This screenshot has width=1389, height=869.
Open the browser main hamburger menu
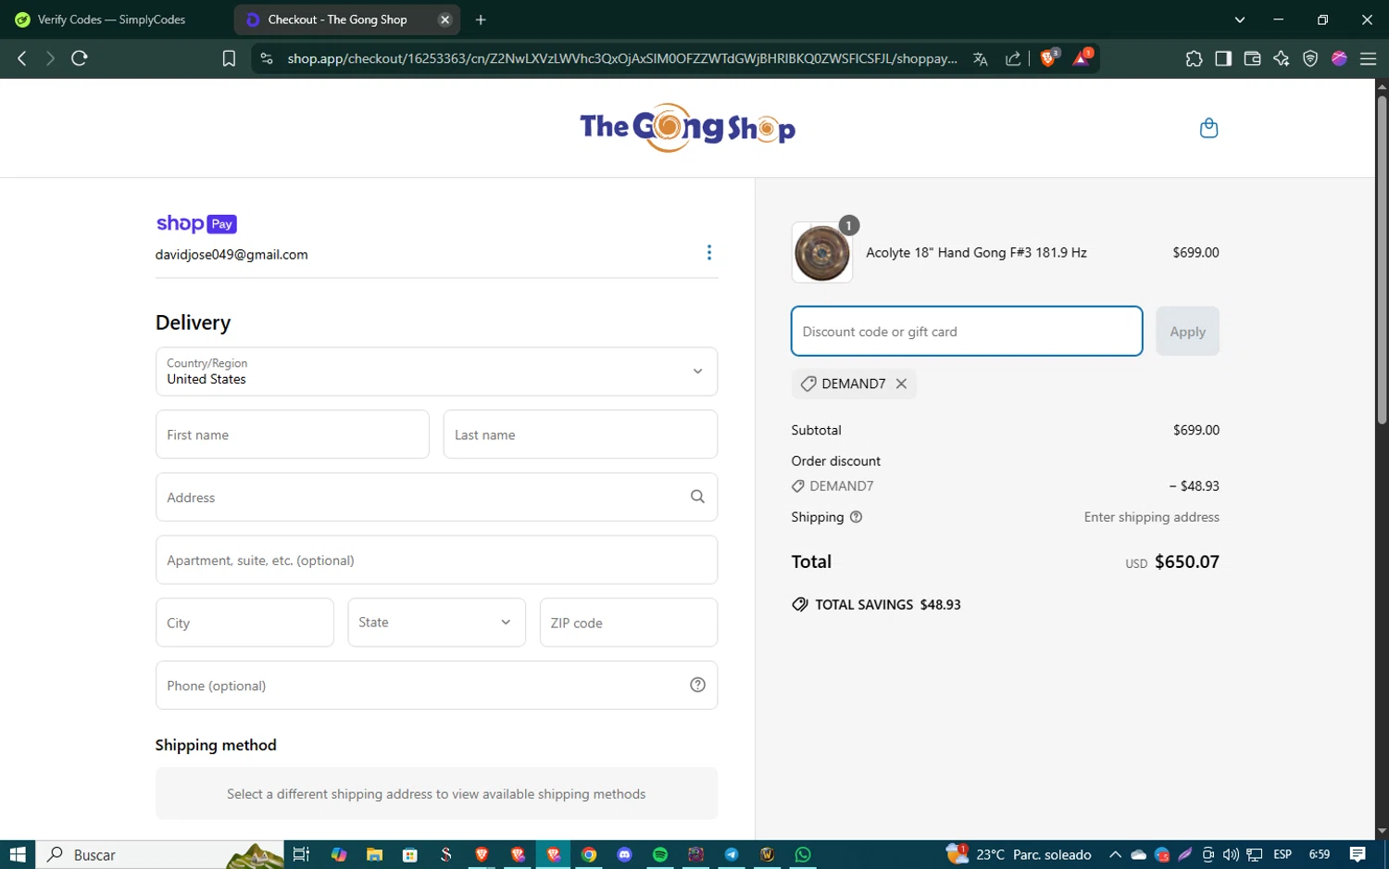[x=1368, y=58]
